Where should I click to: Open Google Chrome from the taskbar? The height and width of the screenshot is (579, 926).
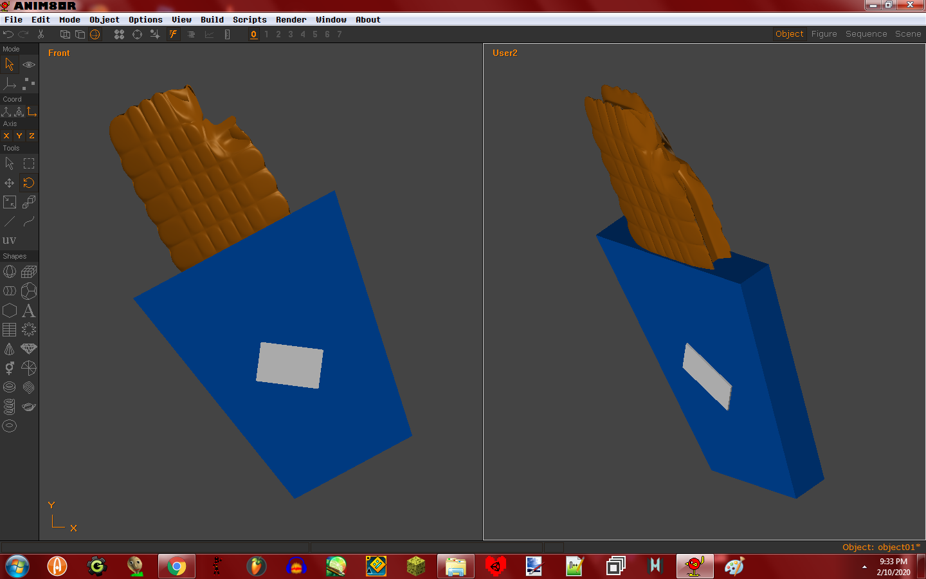coord(176,566)
